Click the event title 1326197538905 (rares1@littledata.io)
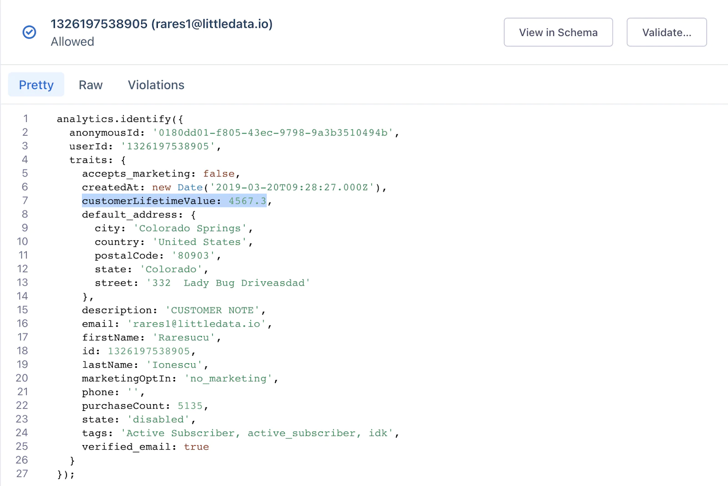Image resolution: width=728 pixels, height=486 pixels. coord(162,24)
